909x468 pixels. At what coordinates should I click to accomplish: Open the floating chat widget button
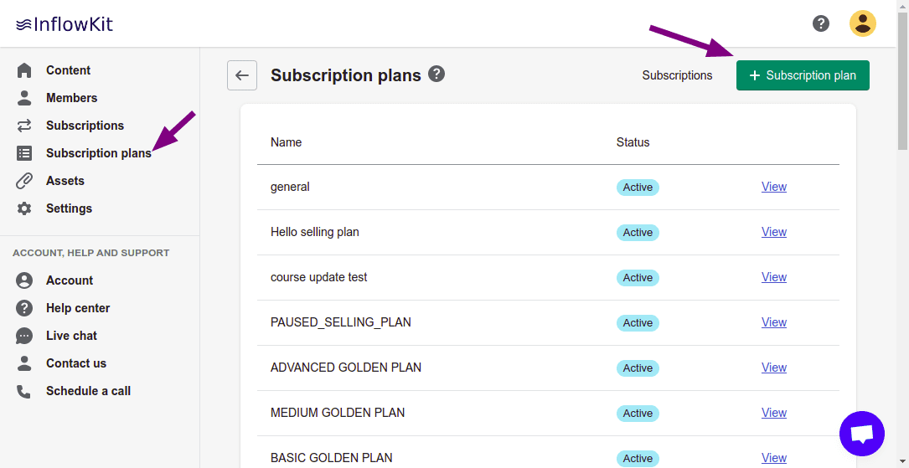tap(862, 434)
